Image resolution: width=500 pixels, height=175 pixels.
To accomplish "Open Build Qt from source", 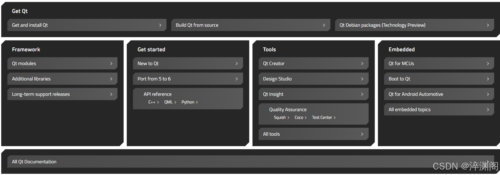I will pyautogui.click(x=250, y=25).
